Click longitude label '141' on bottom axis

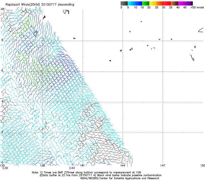coord(82,165)
